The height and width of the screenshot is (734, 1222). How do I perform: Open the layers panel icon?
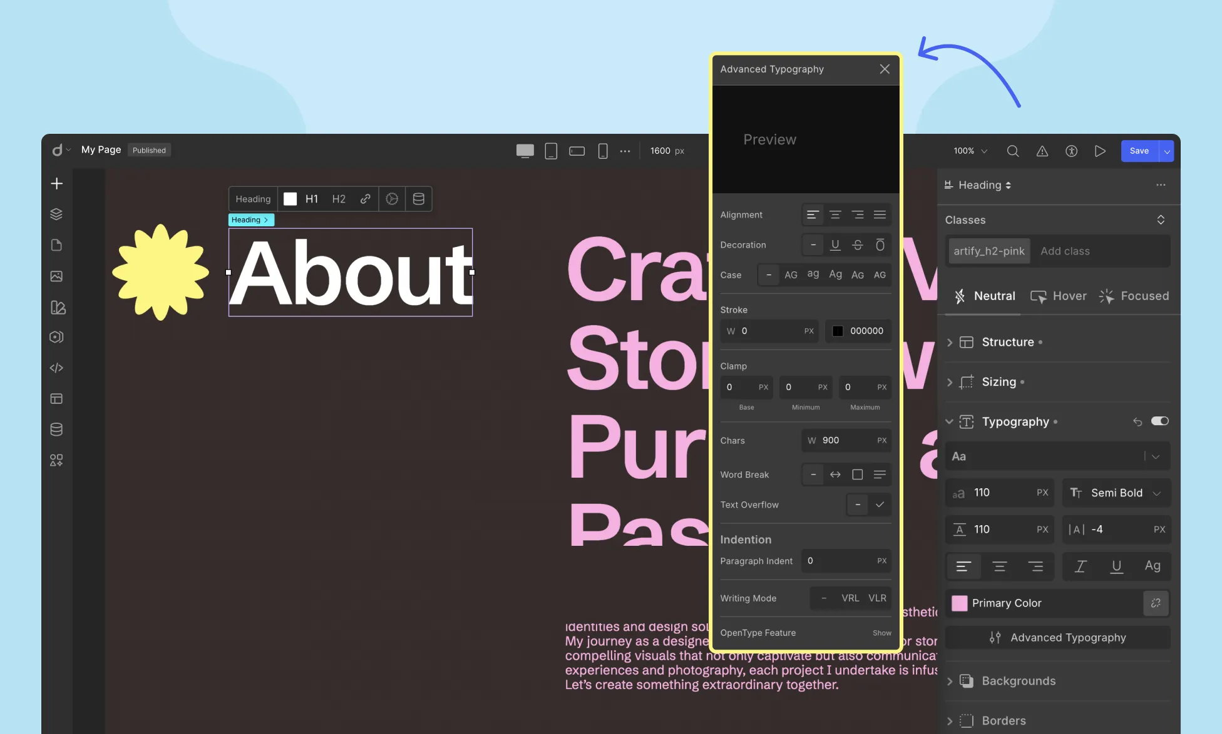coord(56,214)
